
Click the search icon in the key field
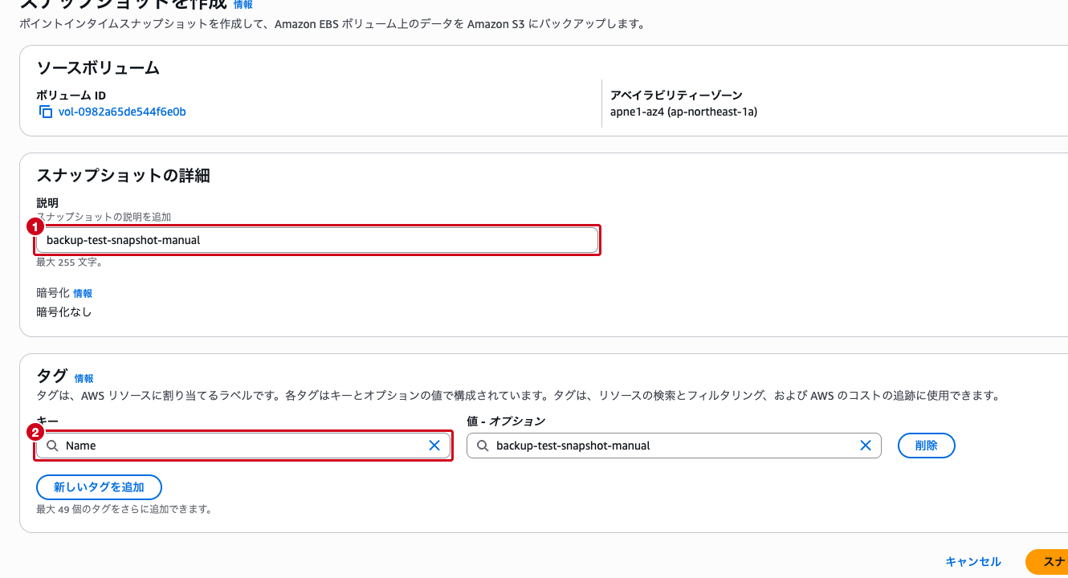click(x=52, y=446)
